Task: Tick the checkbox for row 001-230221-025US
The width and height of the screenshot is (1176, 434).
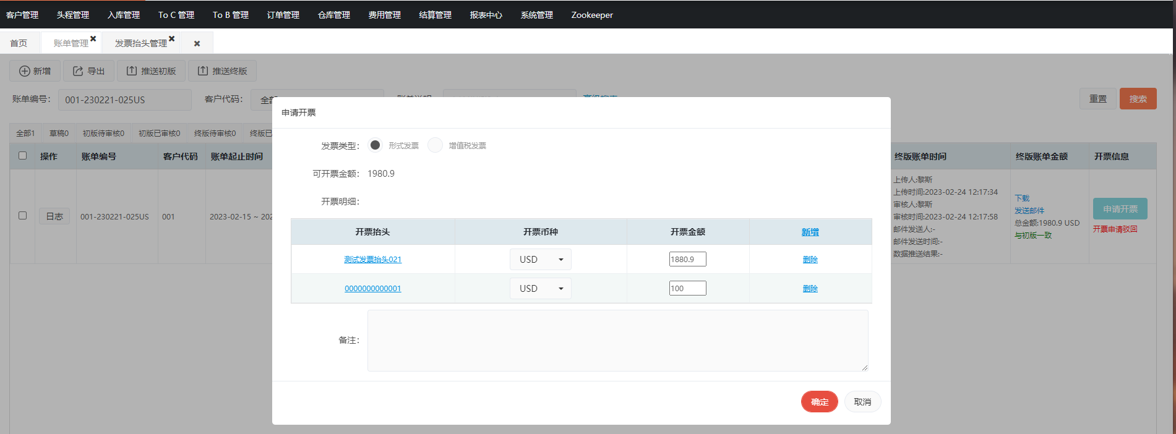Action: coord(23,216)
